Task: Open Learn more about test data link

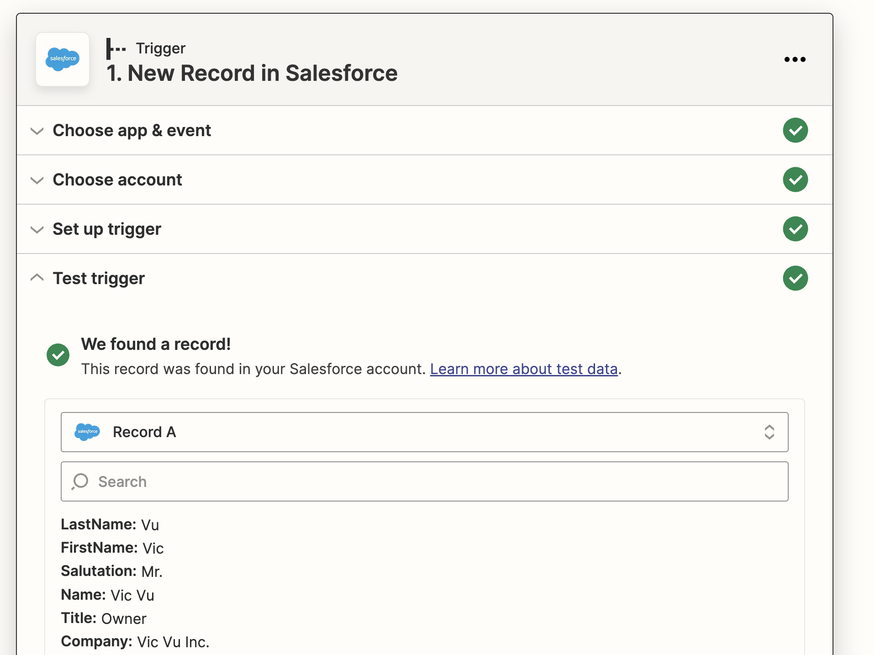Action: [x=523, y=369]
